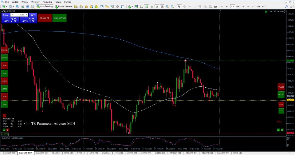The image size is (295, 155).
Task: Click the green Close Profit button
Action: pos(59,18)
